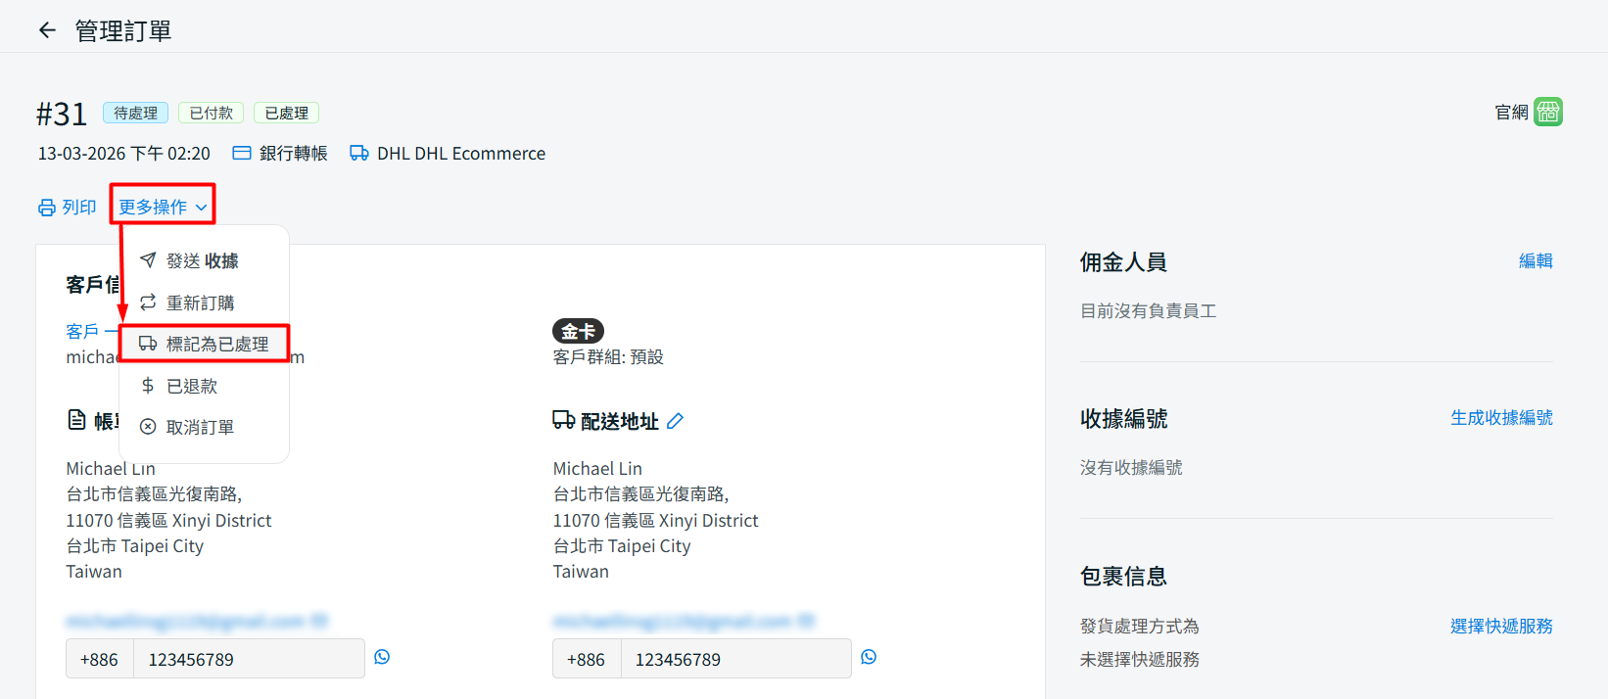1608x699 pixels.
Task: Click the DHL delivery truck icon
Action: (359, 154)
